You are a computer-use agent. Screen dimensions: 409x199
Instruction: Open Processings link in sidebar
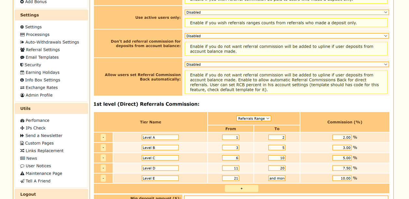point(38,34)
